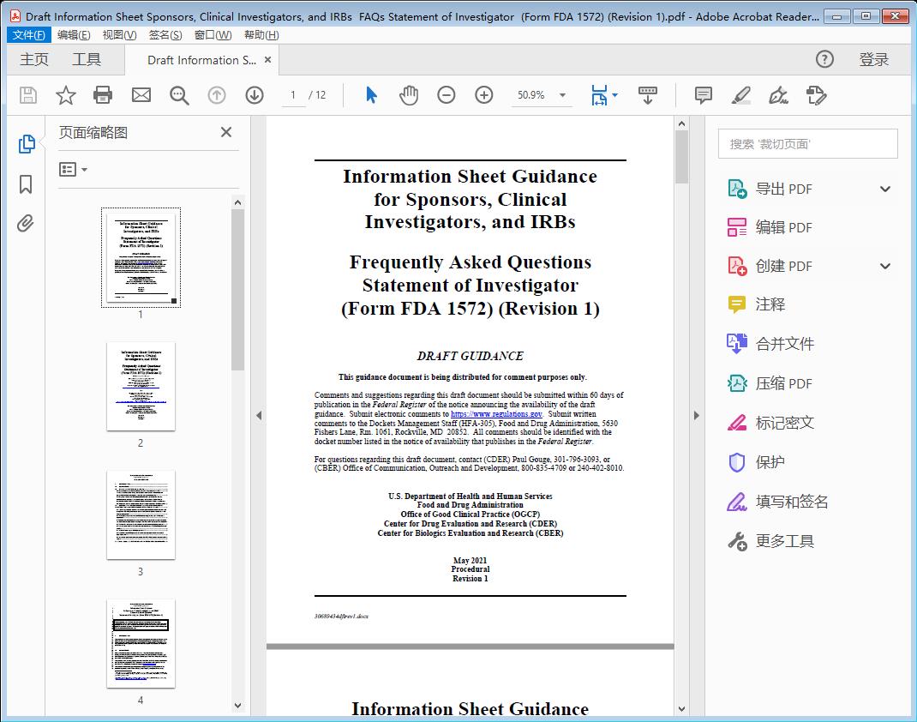Select the page 2 thumbnail
The height and width of the screenshot is (722, 917).
coord(141,387)
